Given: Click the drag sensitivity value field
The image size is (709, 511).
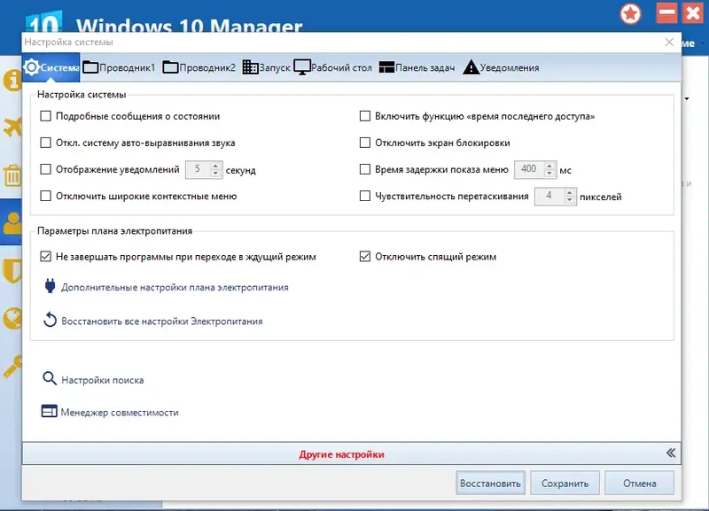Looking at the screenshot, I should pyautogui.click(x=549, y=196).
